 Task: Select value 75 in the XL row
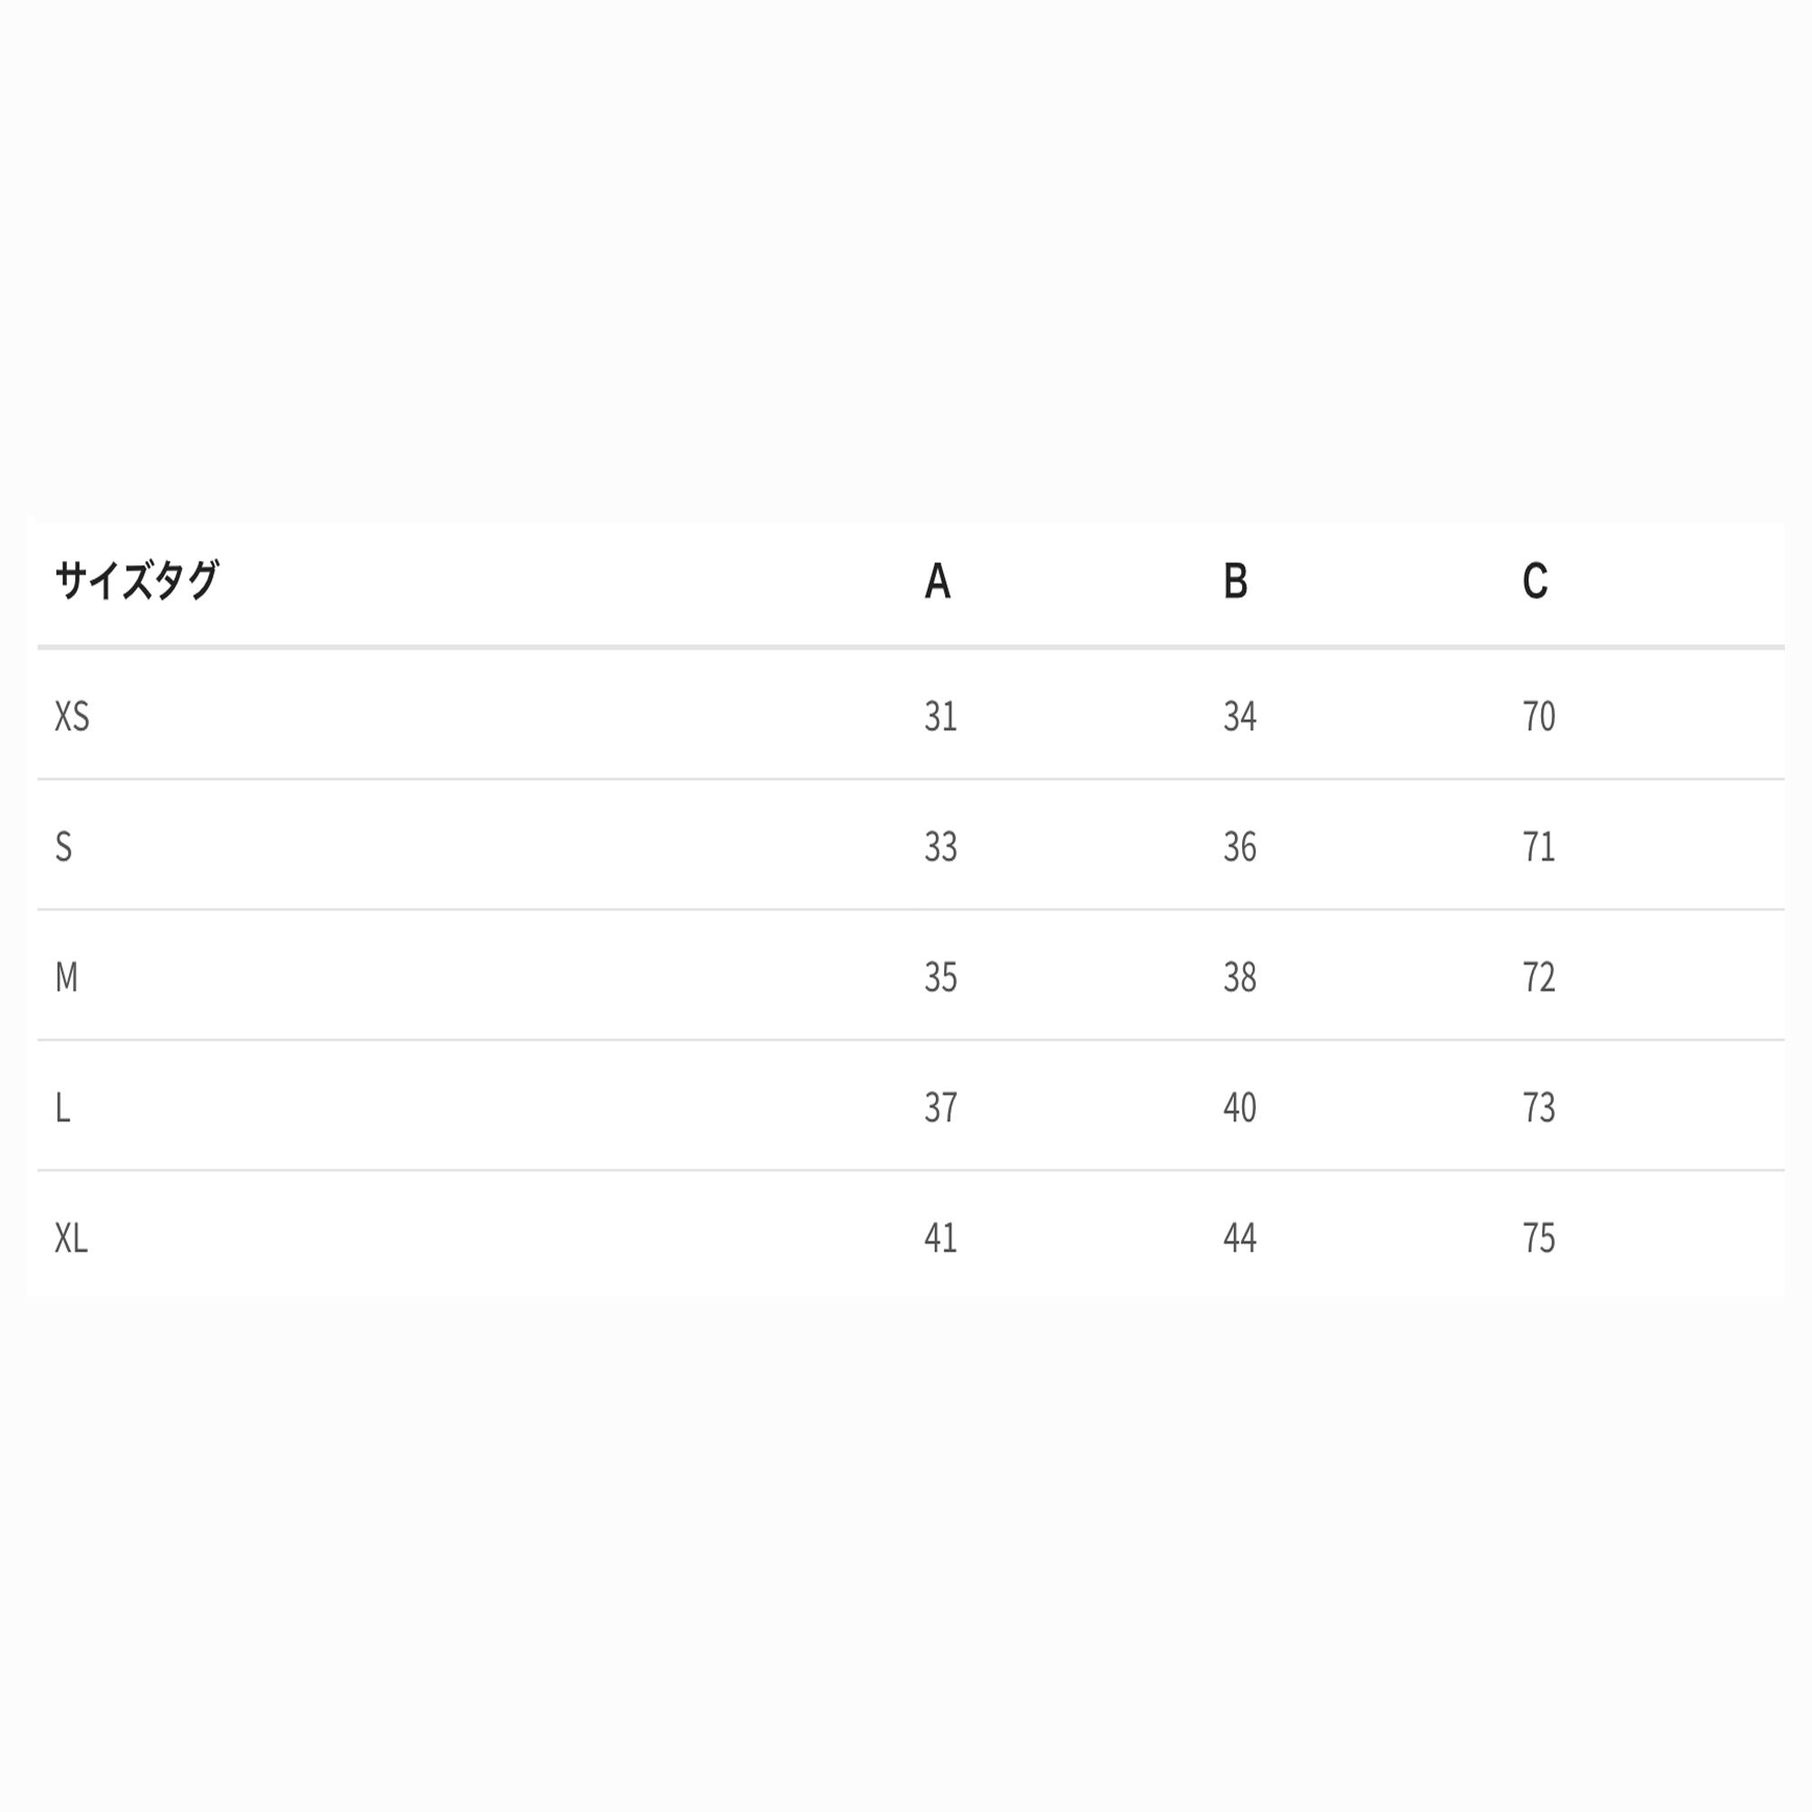pyautogui.click(x=1538, y=1238)
